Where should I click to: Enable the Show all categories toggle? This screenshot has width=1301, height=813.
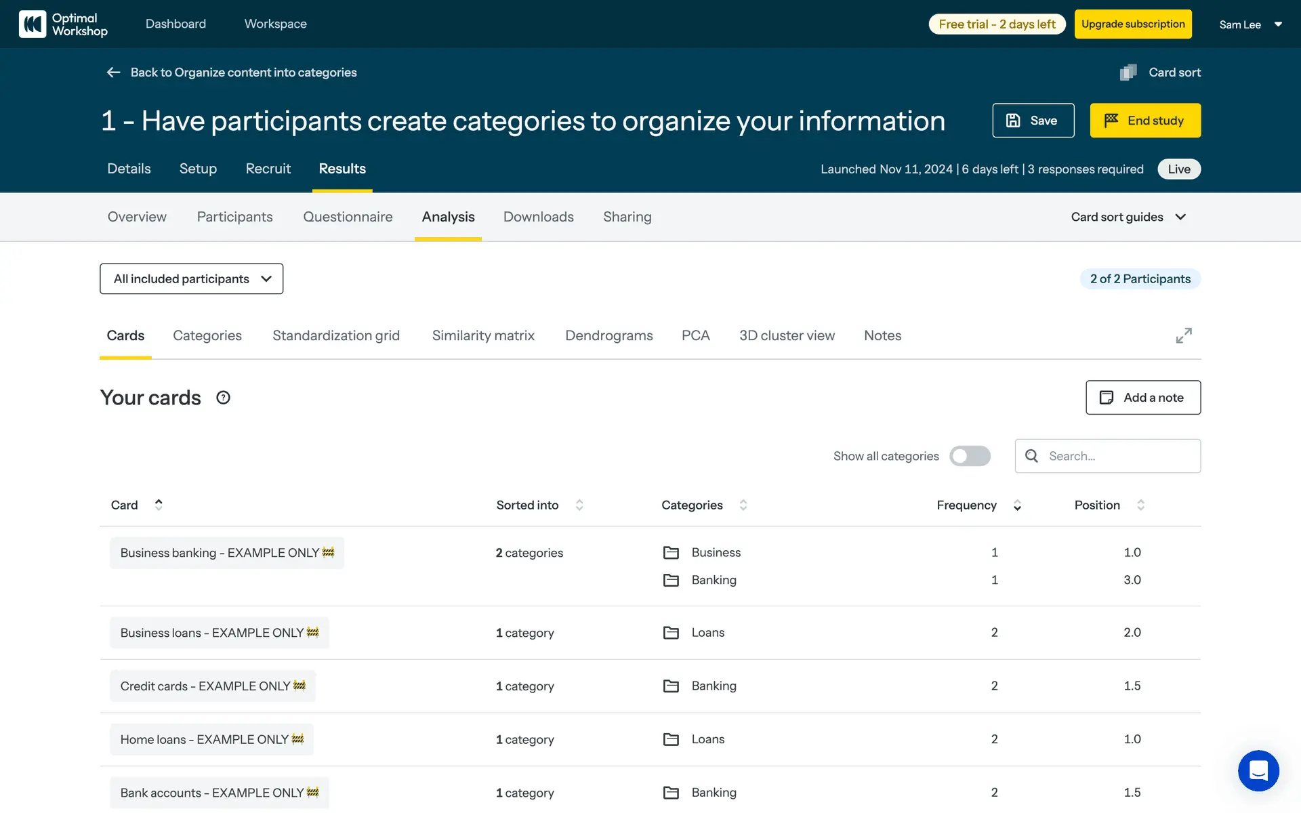point(970,456)
